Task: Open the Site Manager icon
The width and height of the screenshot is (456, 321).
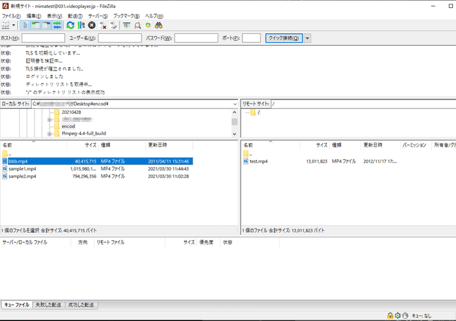Action: pyautogui.click(x=6, y=26)
